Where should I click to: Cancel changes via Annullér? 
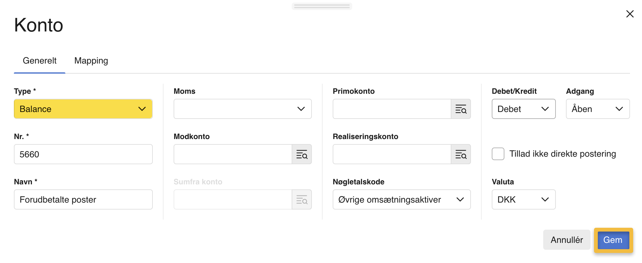[x=567, y=240]
